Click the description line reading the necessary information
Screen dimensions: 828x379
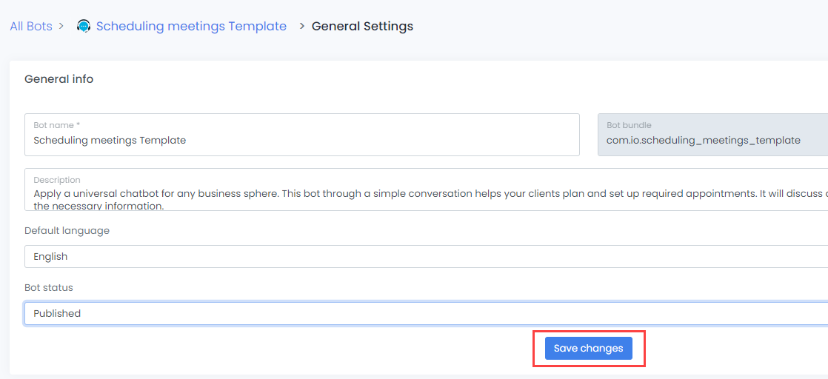(98, 207)
